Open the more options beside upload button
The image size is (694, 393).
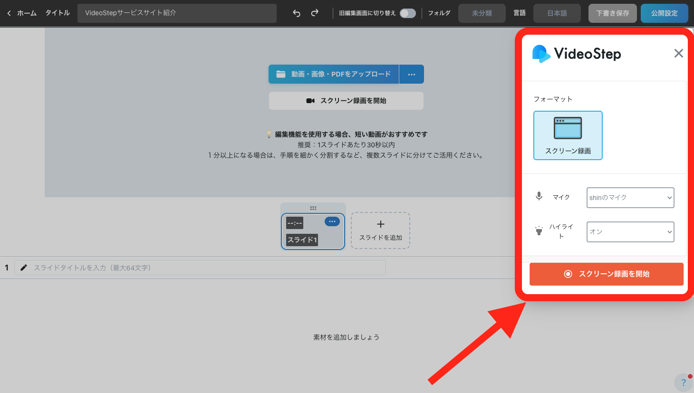click(x=412, y=74)
